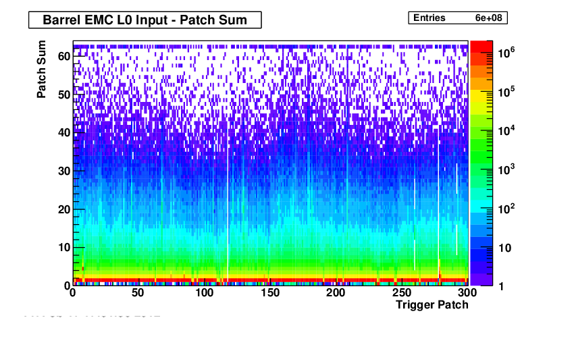Viewport: 574px width, 349px height.
Task: Click the palette axis label 1
Action: click(x=501, y=286)
